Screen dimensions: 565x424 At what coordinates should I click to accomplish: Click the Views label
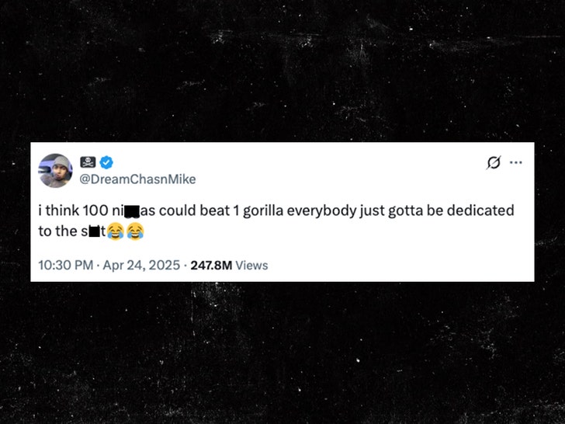click(251, 265)
